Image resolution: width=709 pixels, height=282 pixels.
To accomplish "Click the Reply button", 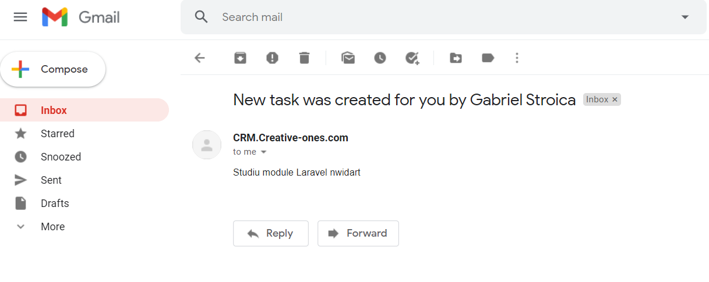I will coord(271,233).
